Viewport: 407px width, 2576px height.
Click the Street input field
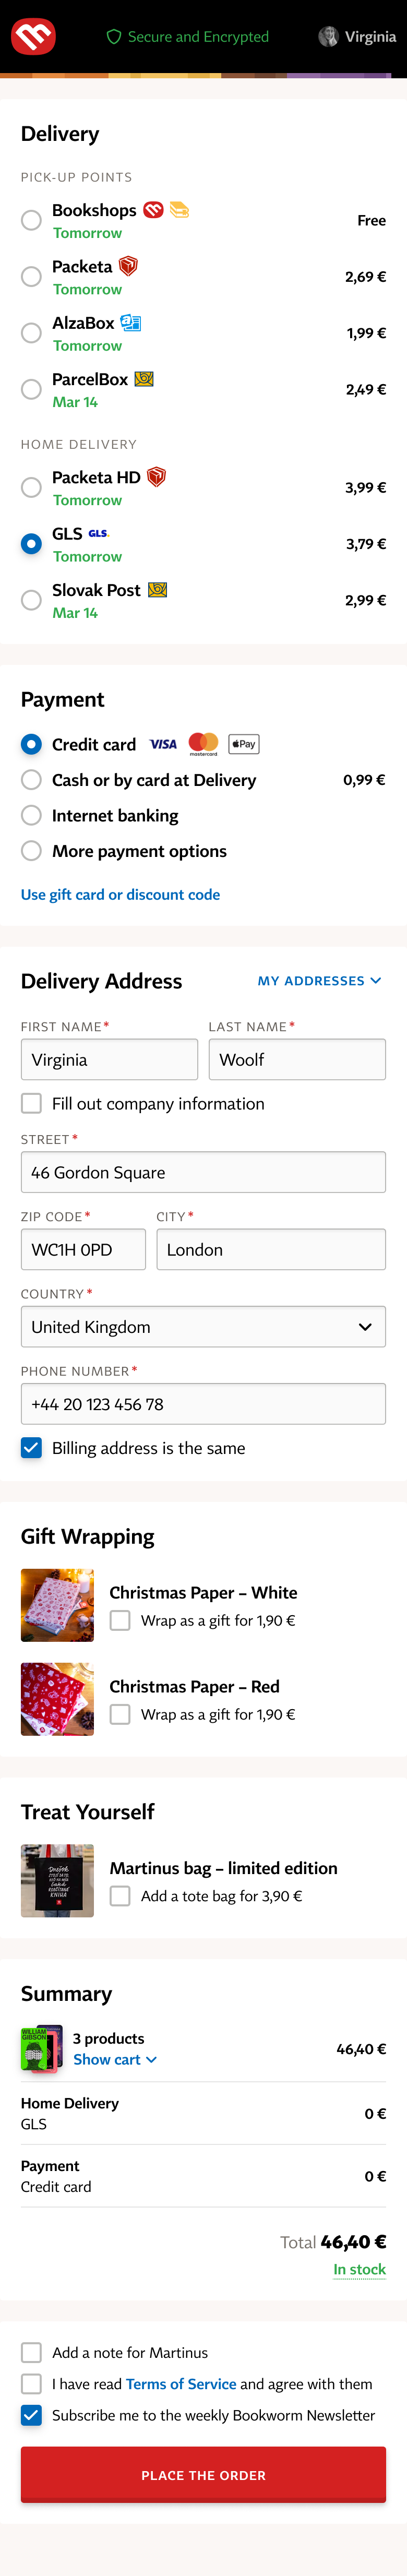203,1172
